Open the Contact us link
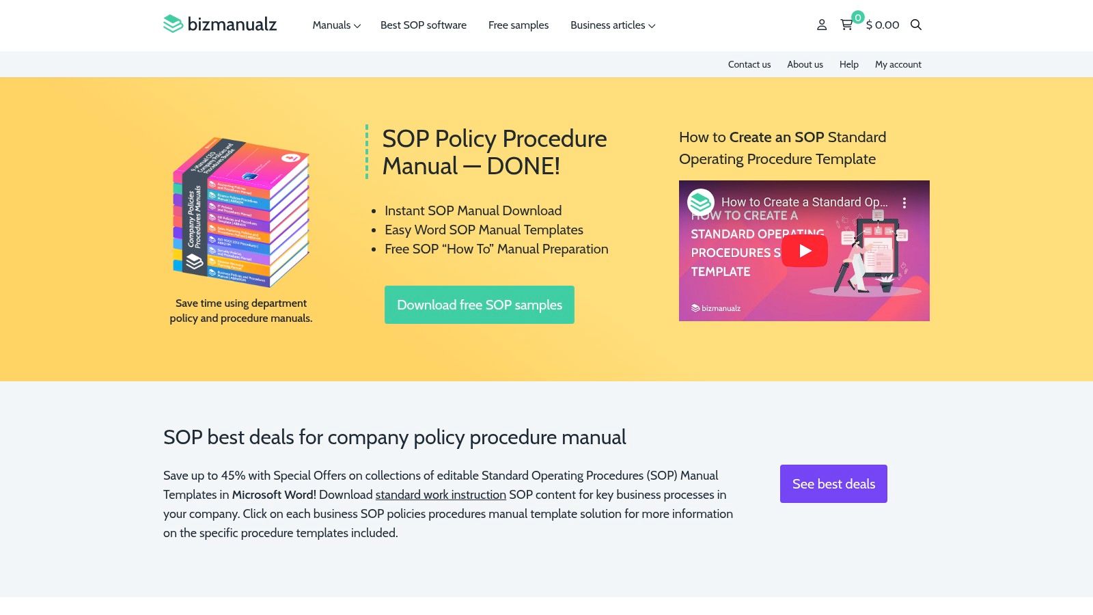 (x=749, y=64)
